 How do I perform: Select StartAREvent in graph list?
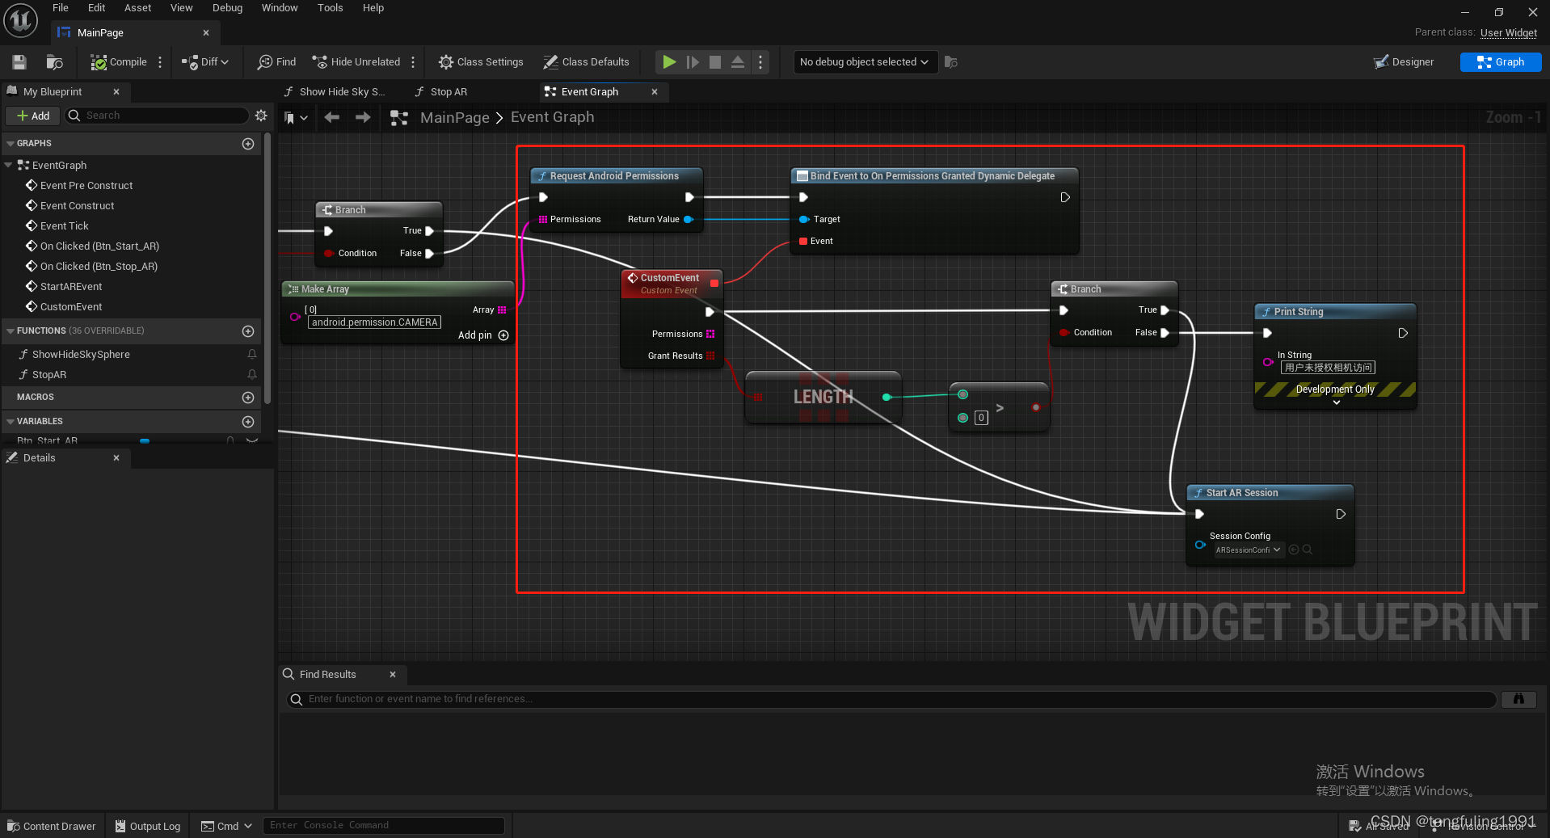pyautogui.click(x=71, y=287)
